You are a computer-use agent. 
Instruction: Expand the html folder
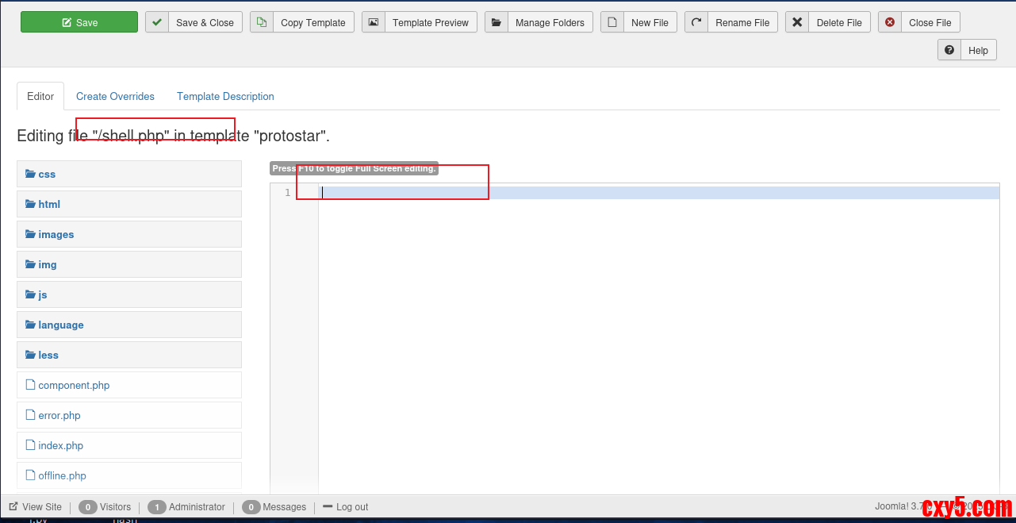pos(129,204)
